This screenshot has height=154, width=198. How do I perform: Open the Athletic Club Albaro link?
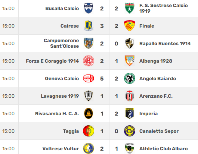(x=164, y=149)
